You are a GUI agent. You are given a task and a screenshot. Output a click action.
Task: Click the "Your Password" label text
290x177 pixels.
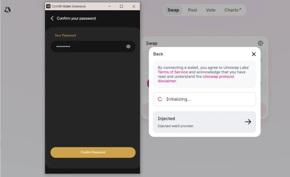(65, 35)
